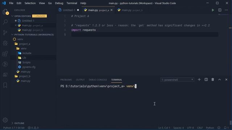Viewport: 232px width, 130px height.
Task: Maximize the terminal panel size
Action: coord(220,79)
